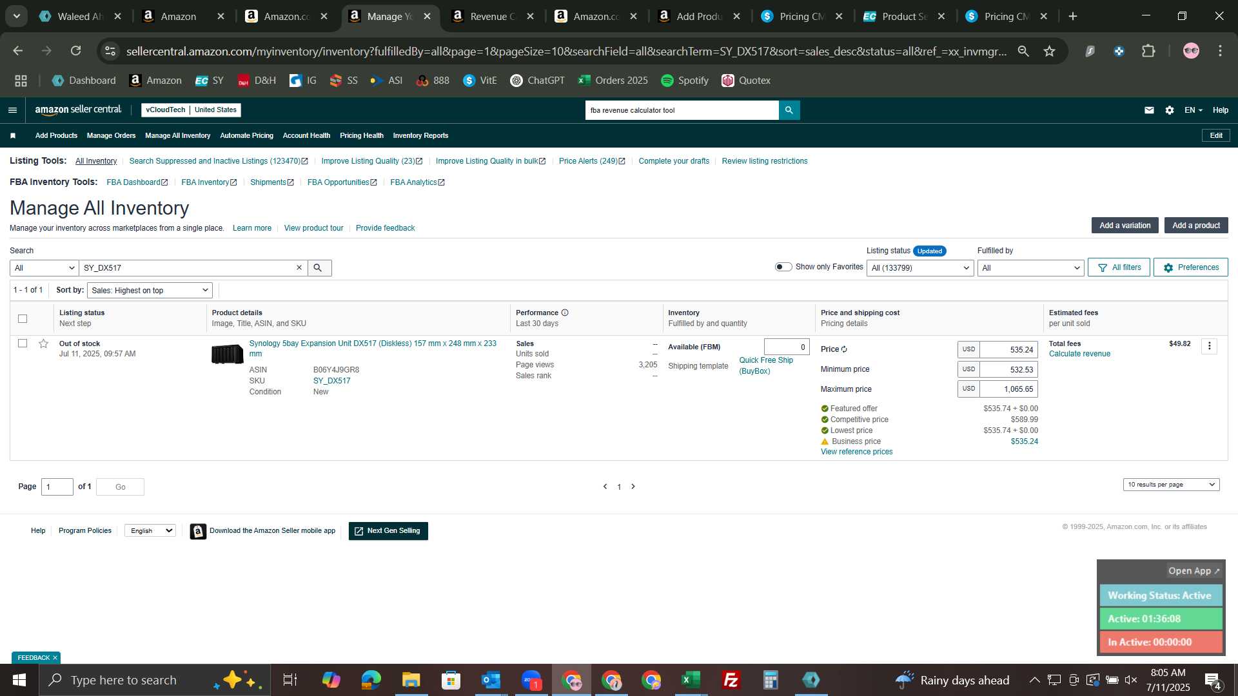This screenshot has height=696, width=1238.
Task: Open the settings gear icon
Action: (x=1170, y=110)
